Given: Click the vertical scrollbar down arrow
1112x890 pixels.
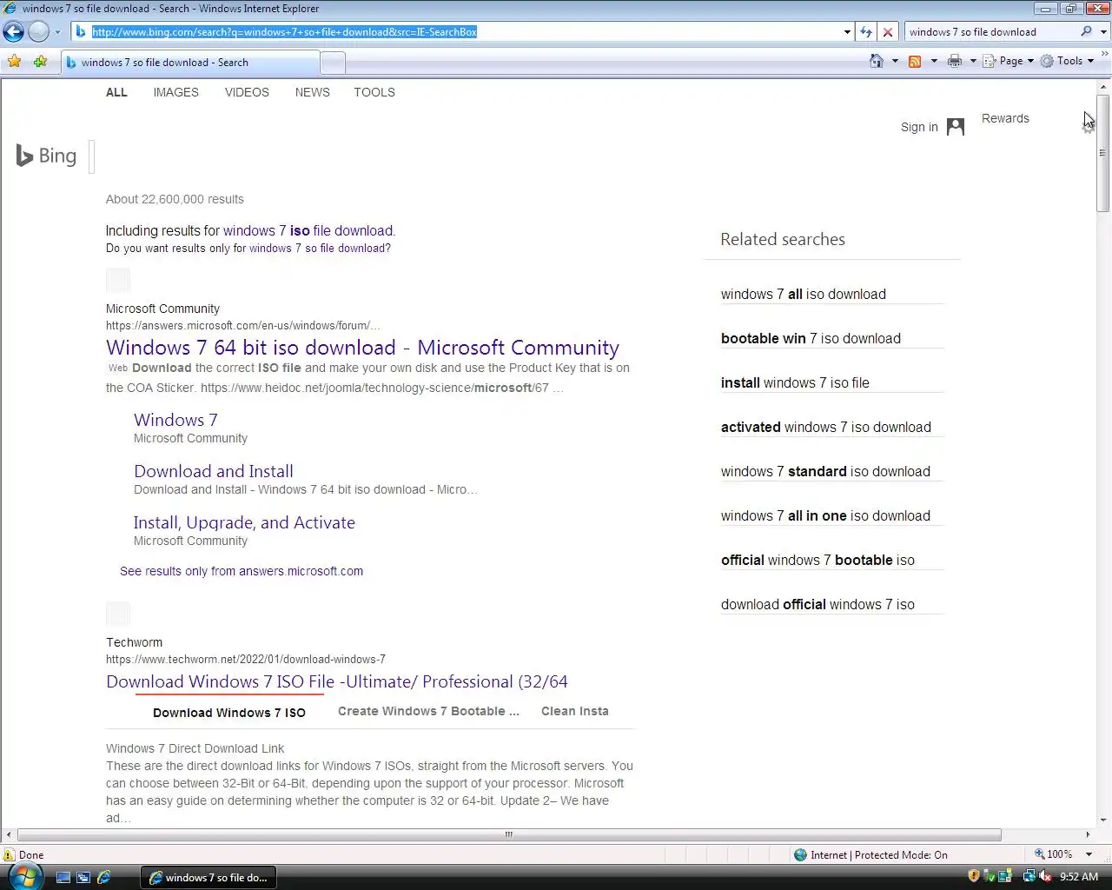Looking at the screenshot, I should pos(1103,820).
